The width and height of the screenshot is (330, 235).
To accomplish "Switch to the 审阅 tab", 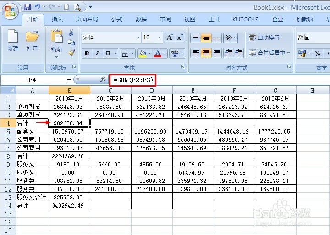I will [x=165, y=20].
